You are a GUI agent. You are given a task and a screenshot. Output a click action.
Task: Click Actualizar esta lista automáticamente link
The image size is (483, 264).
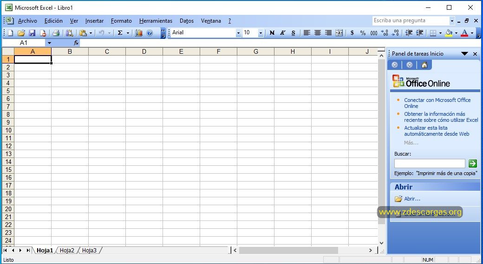437,131
